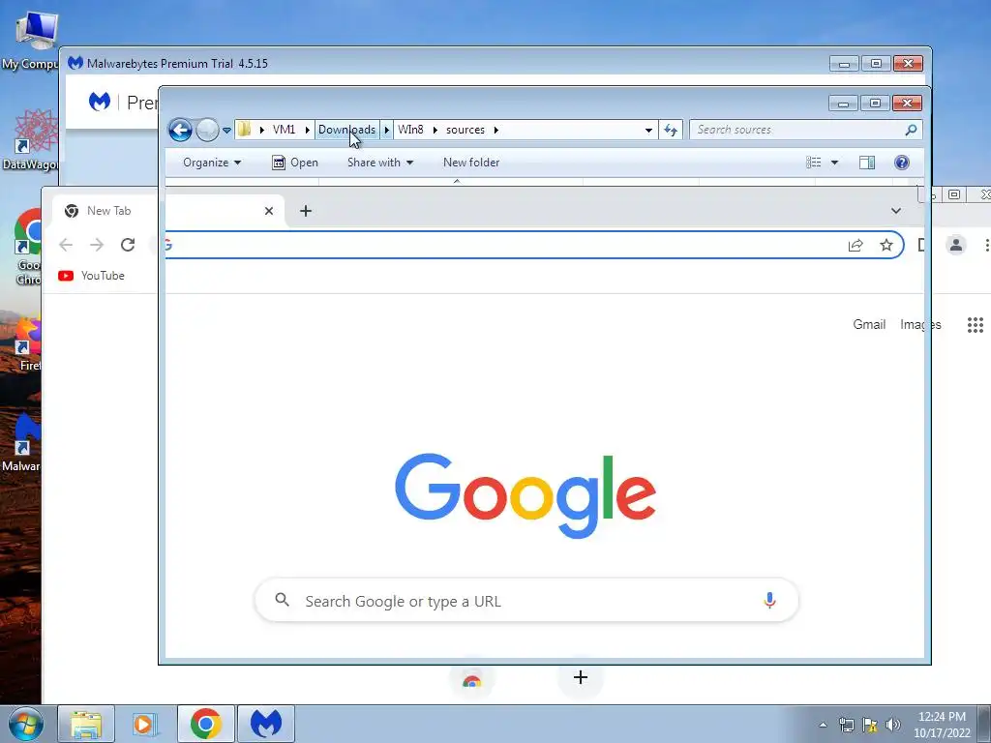Open the Google apps grid

point(976,325)
